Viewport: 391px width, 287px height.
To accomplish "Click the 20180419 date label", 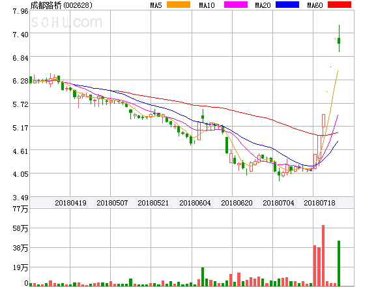I will pyautogui.click(x=70, y=203).
